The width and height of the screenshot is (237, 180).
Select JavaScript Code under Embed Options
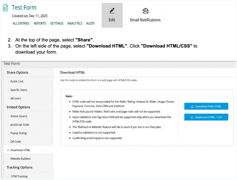20,125
